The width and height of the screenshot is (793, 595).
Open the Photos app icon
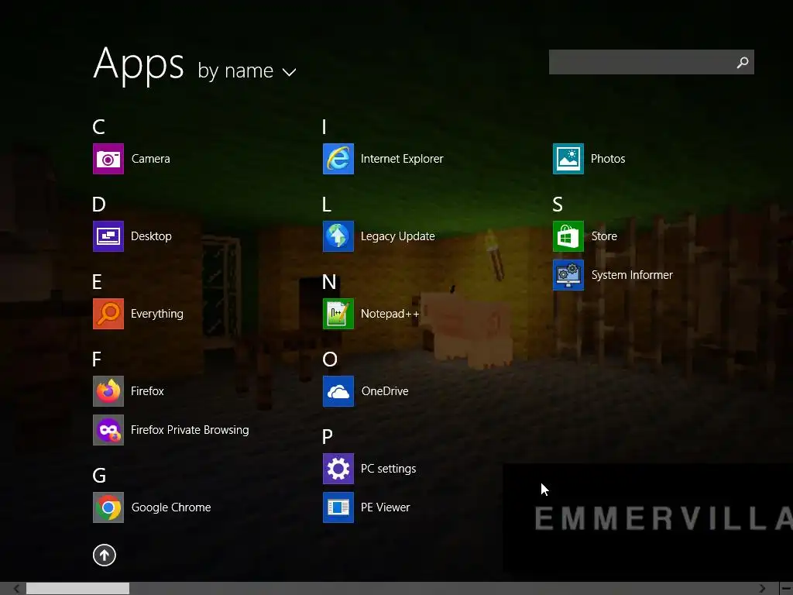tap(568, 159)
